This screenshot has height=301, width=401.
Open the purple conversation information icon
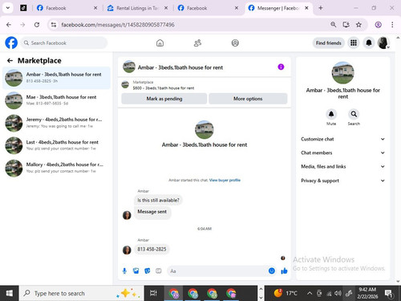click(281, 67)
